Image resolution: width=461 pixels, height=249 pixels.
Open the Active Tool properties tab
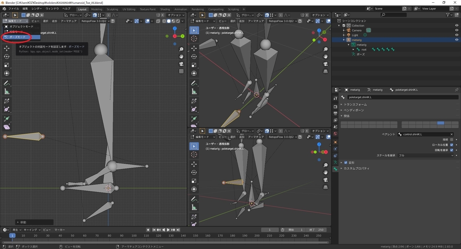tap(335, 97)
